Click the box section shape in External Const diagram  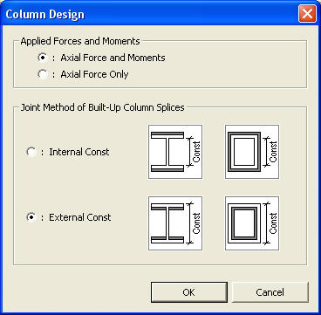244,223
